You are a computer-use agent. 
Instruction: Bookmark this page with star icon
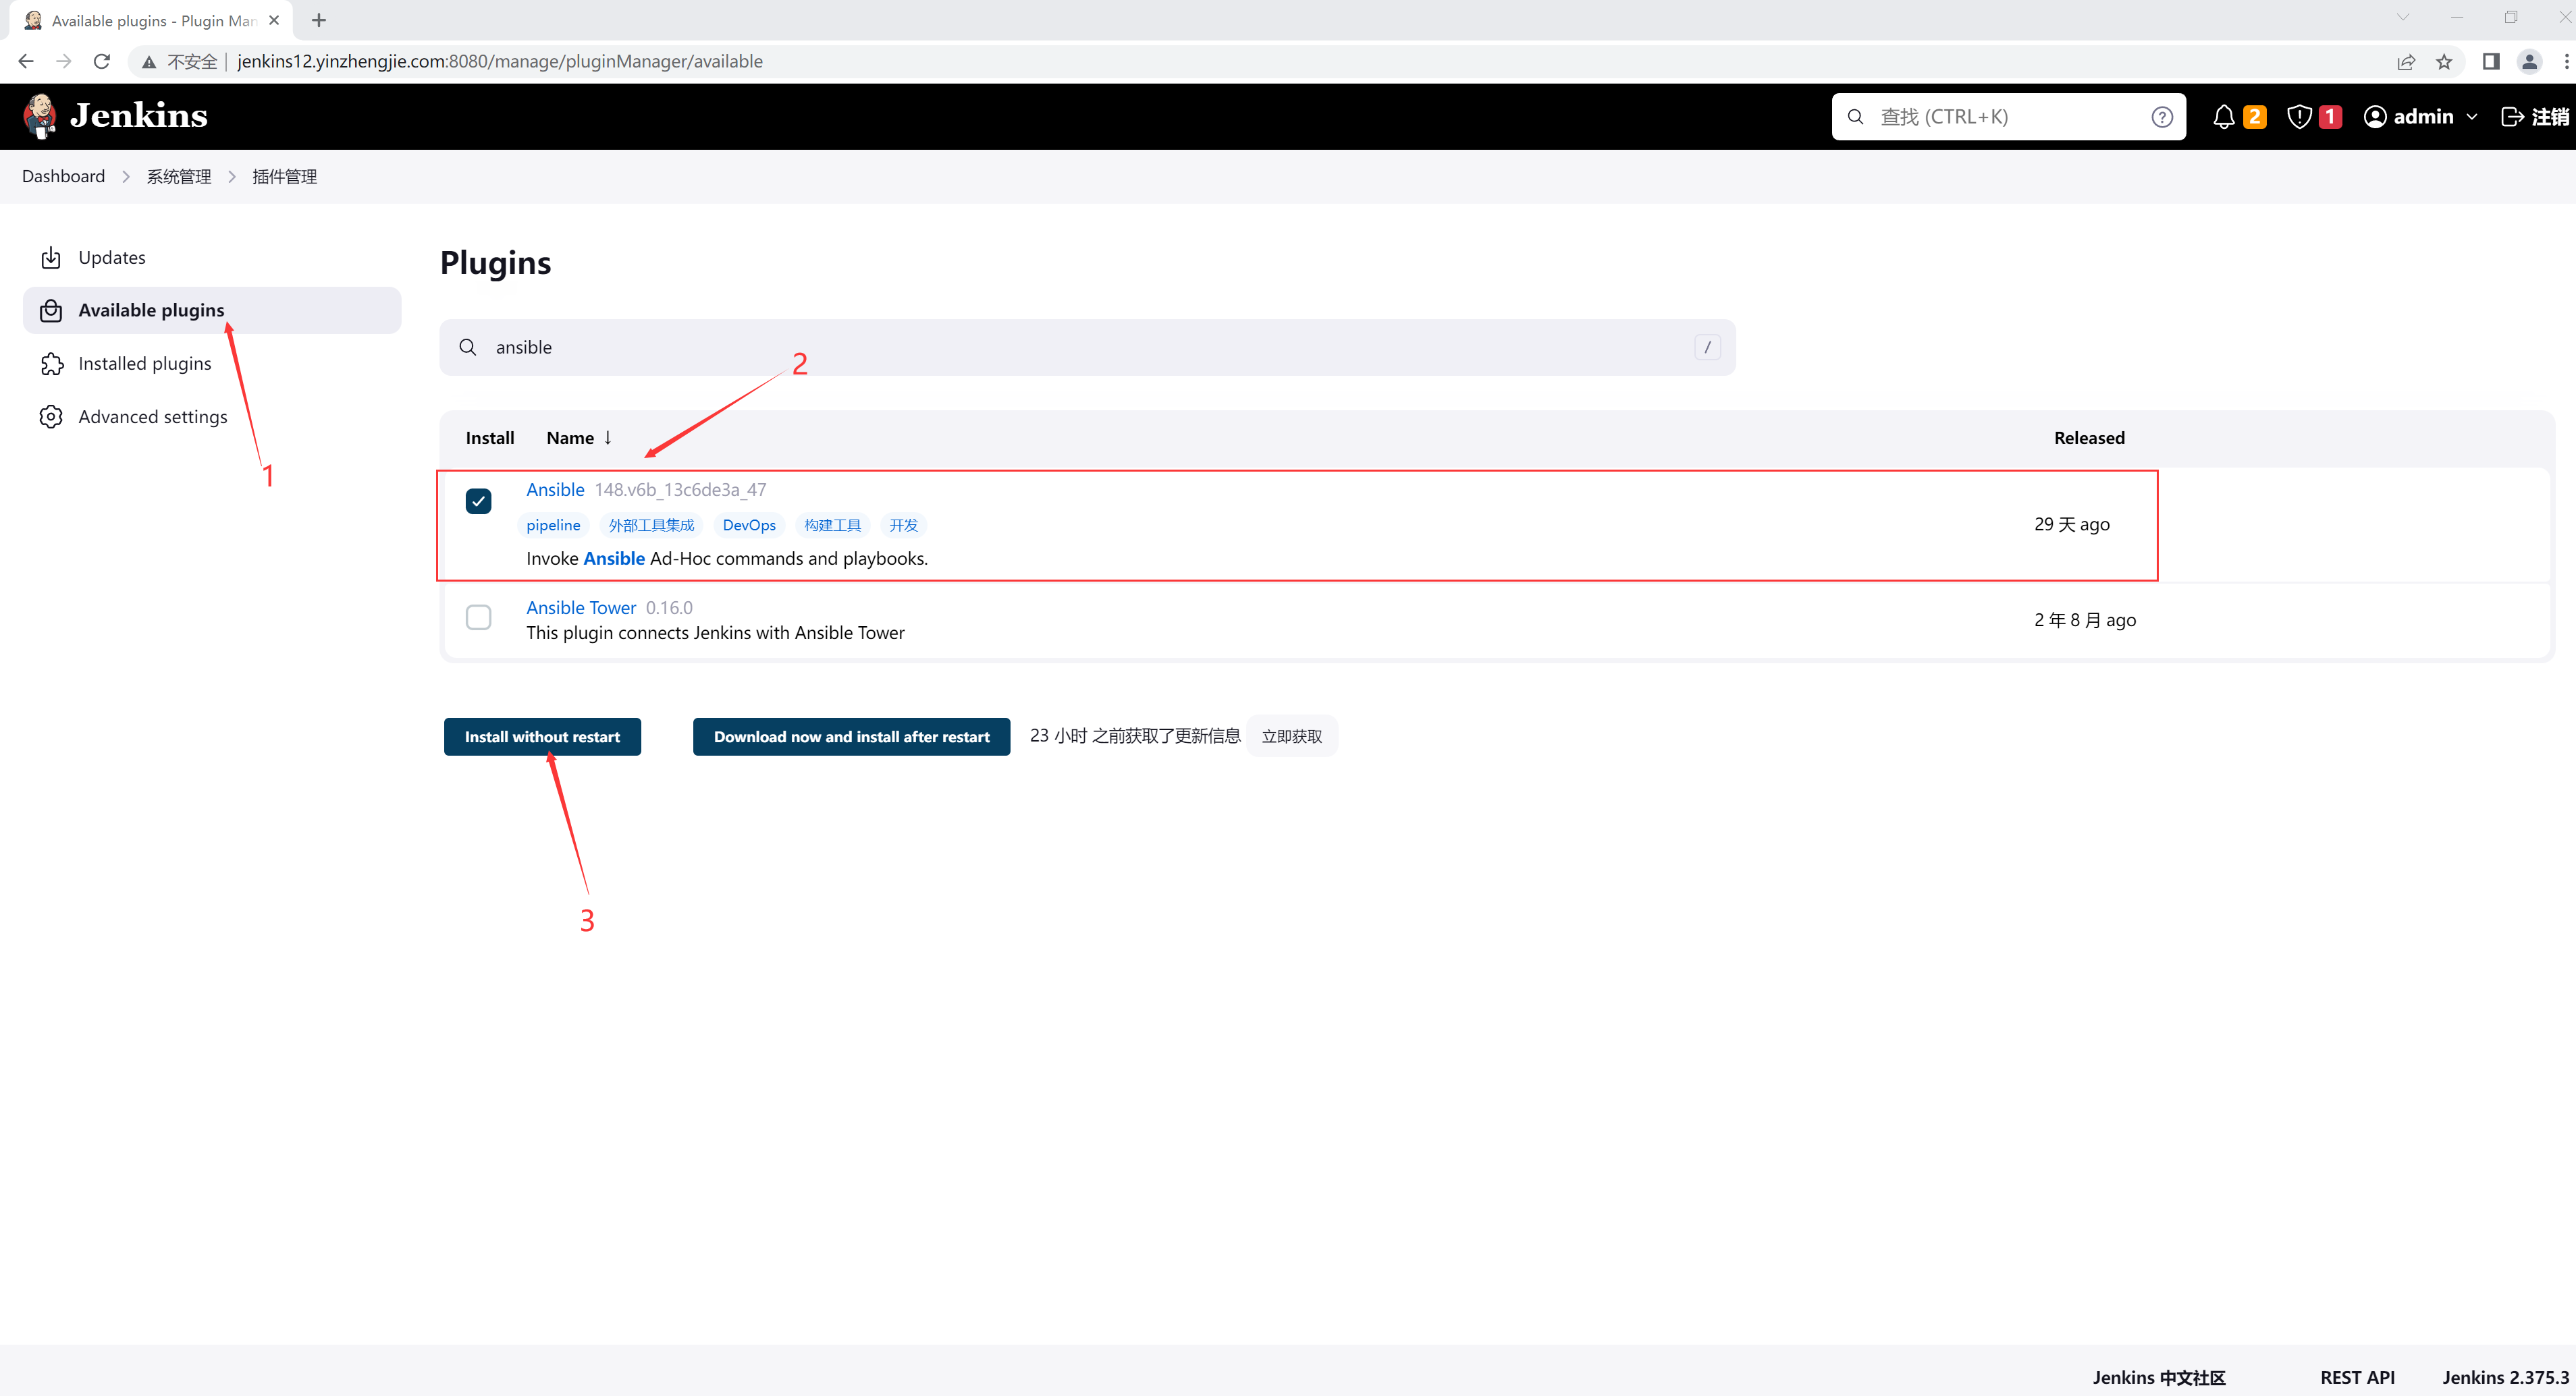2444,61
